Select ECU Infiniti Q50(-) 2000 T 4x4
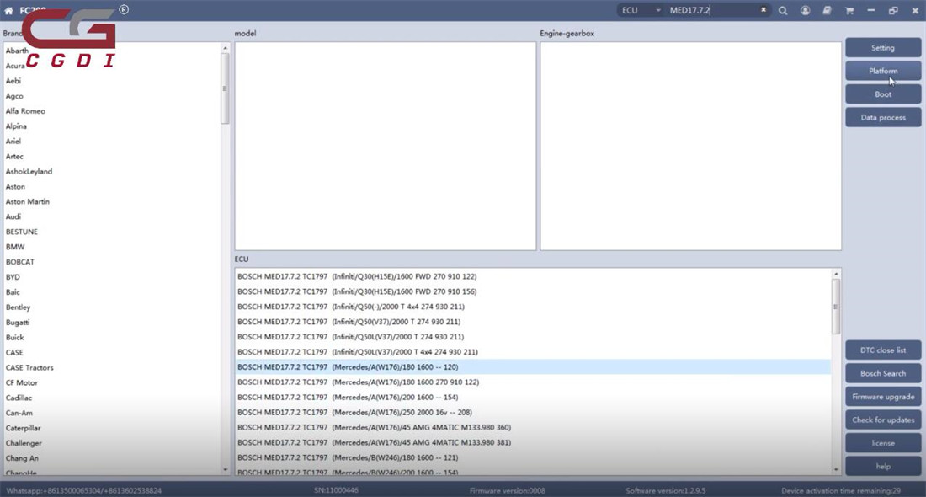The height and width of the screenshot is (497, 926). [533, 306]
